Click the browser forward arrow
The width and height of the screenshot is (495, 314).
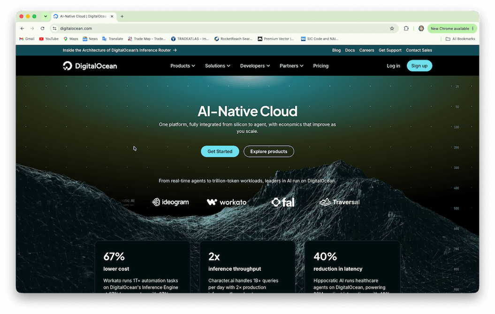[32, 29]
